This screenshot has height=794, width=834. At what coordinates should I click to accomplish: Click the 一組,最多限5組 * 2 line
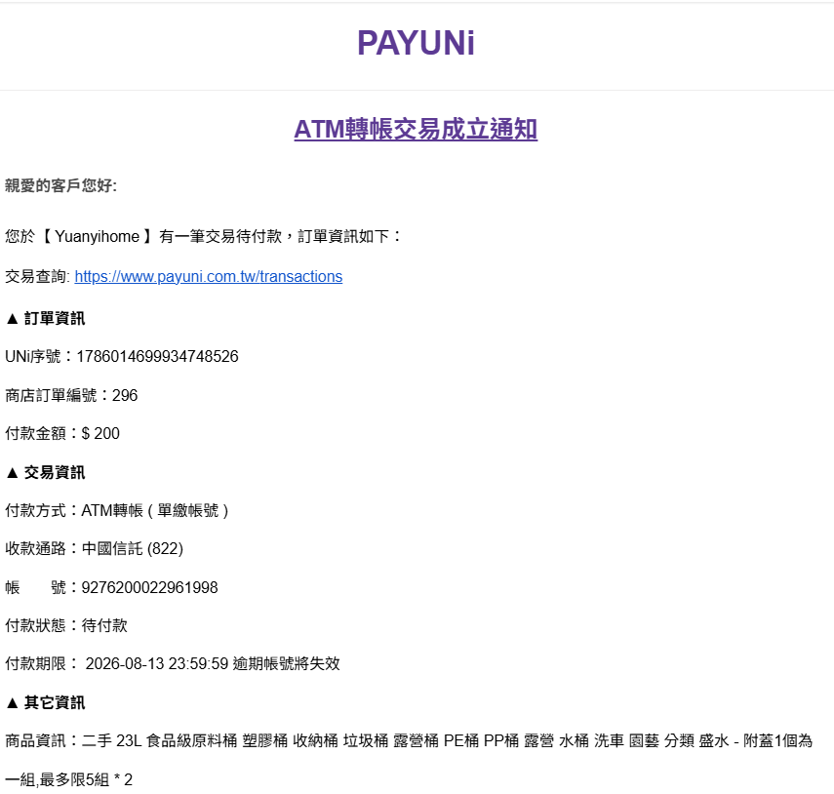(68, 779)
